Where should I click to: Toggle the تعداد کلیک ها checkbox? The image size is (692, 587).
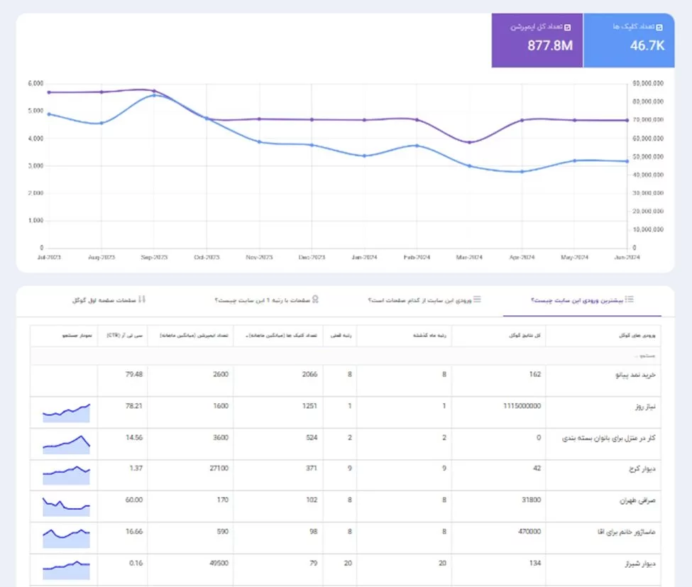pos(659,28)
